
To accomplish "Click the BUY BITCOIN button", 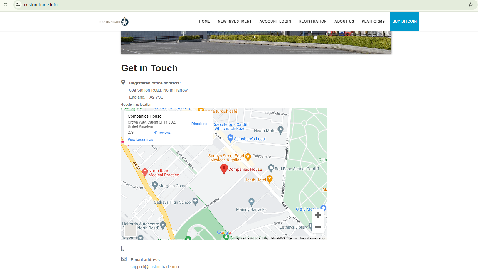I will pos(405,21).
